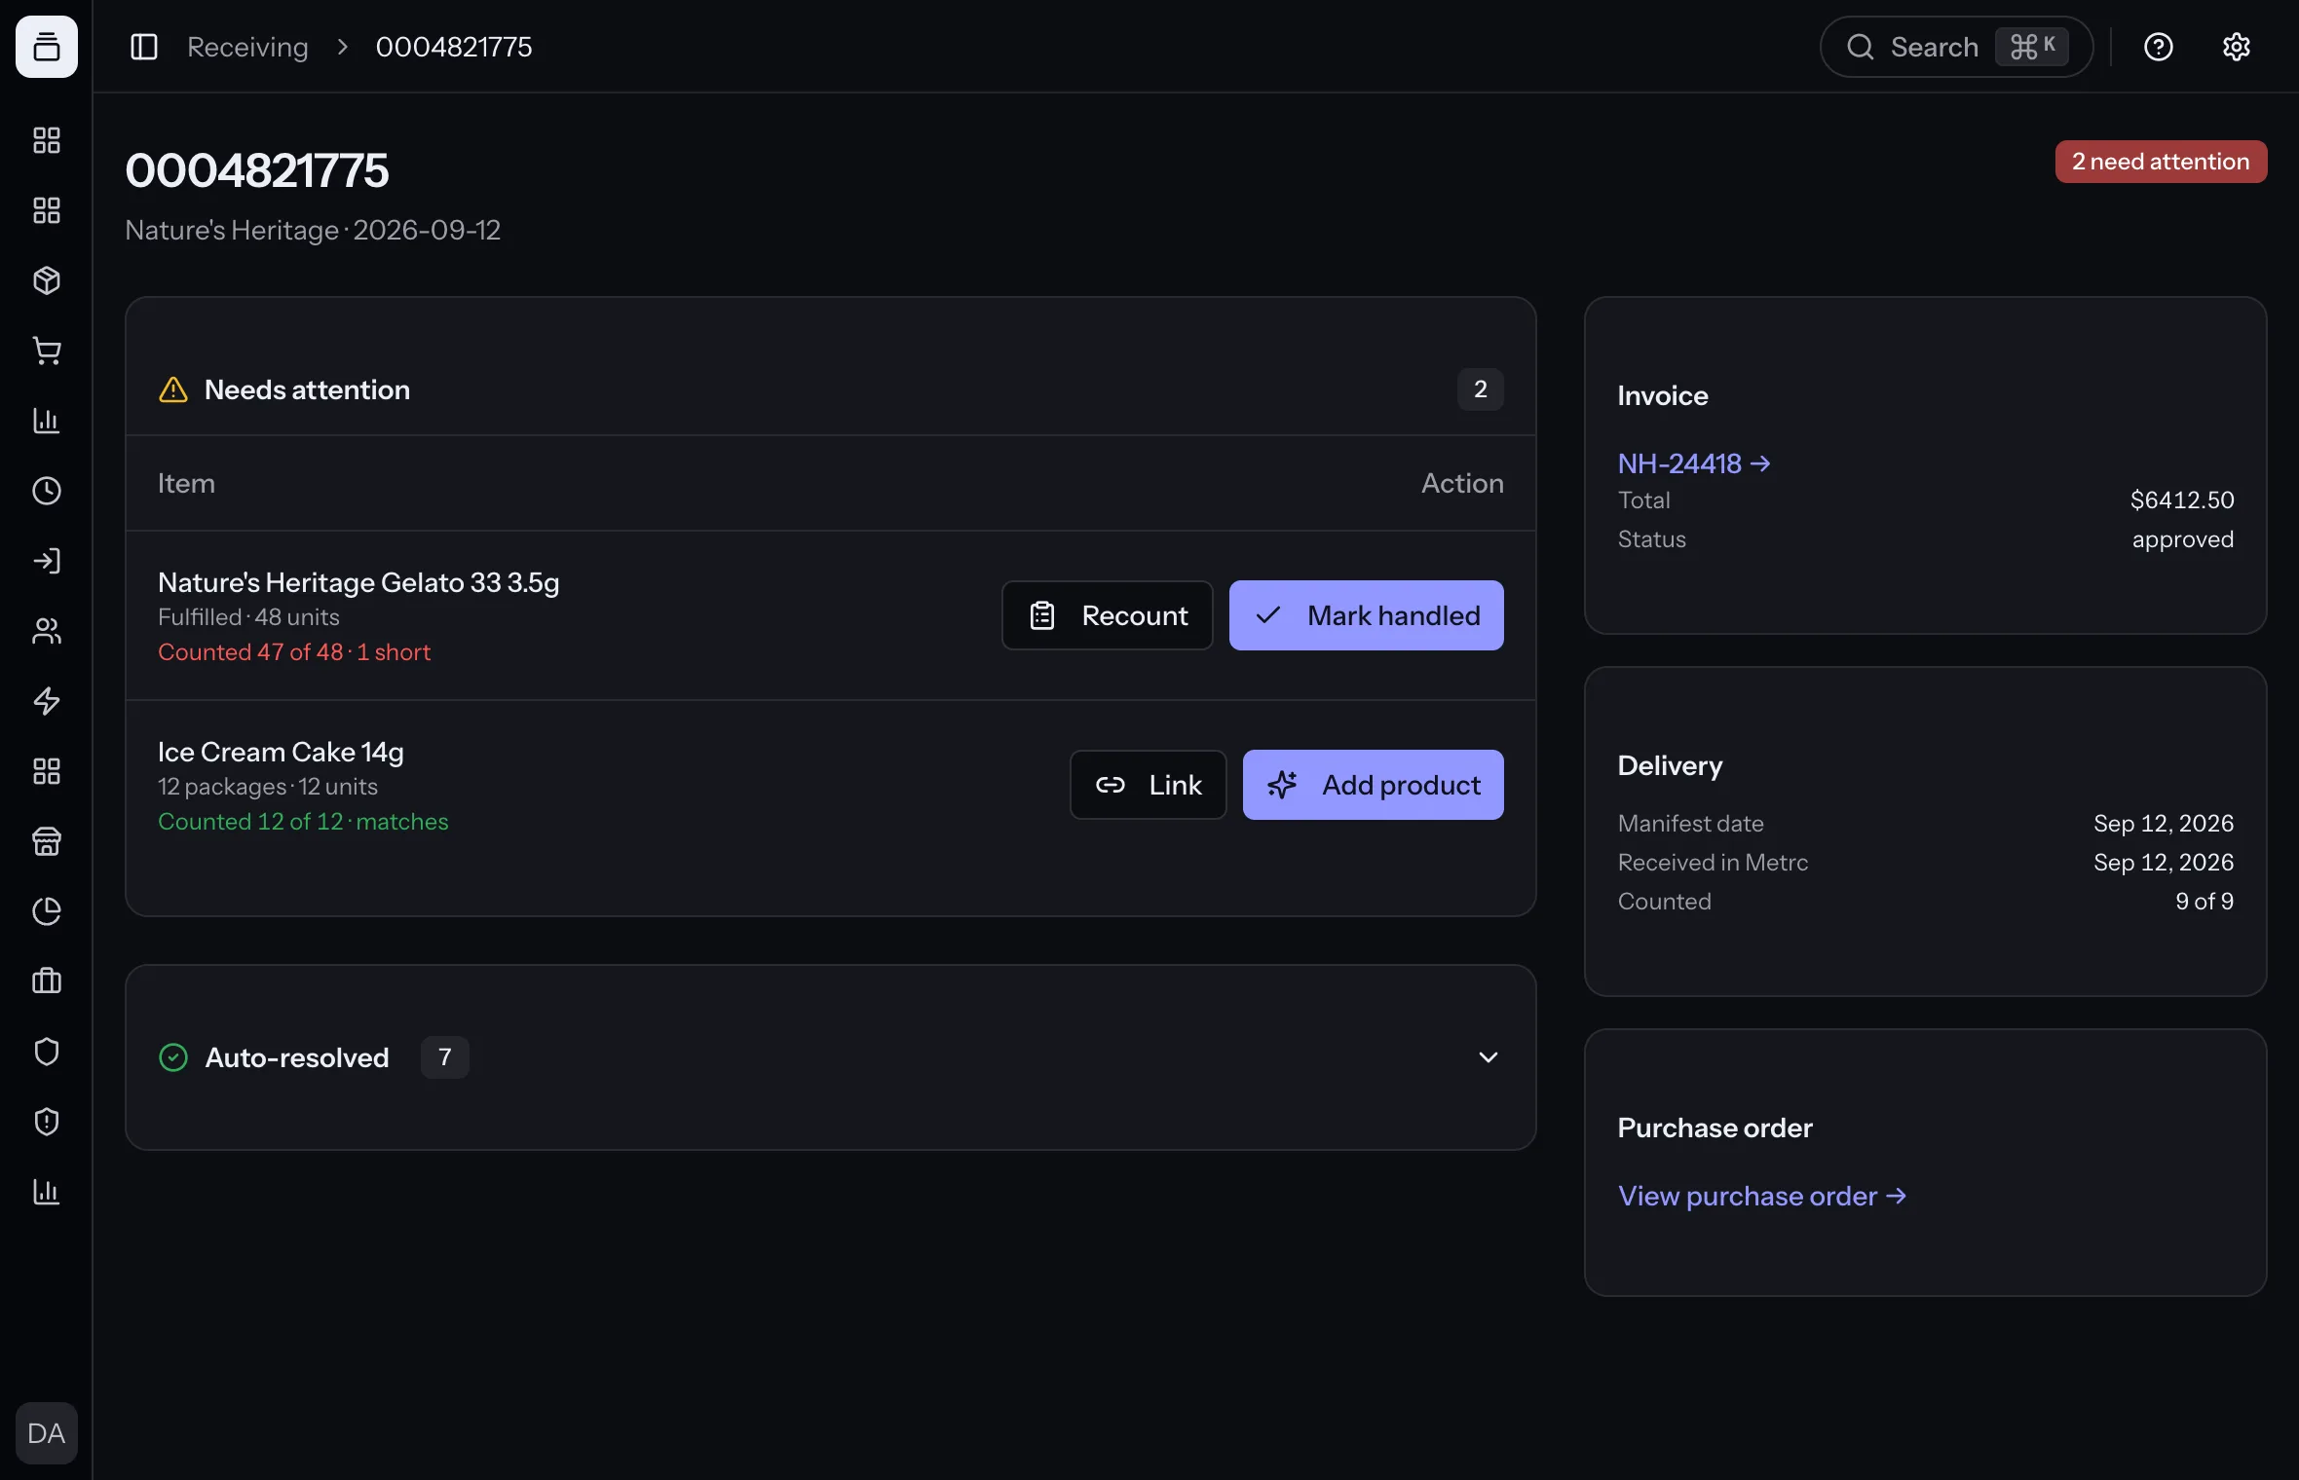Open the shopping cart sidebar icon
This screenshot has height=1480, width=2299.
[x=46, y=351]
